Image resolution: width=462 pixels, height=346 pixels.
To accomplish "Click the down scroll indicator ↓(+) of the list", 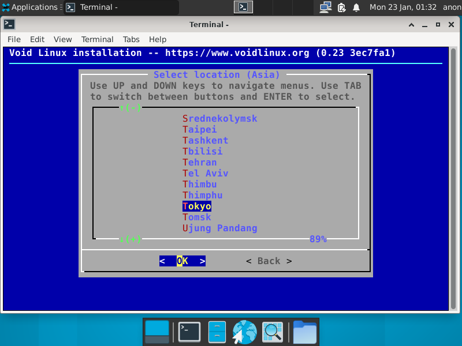I will [130, 239].
